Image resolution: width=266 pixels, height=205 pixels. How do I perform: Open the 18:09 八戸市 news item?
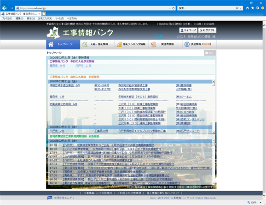[108, 145]
